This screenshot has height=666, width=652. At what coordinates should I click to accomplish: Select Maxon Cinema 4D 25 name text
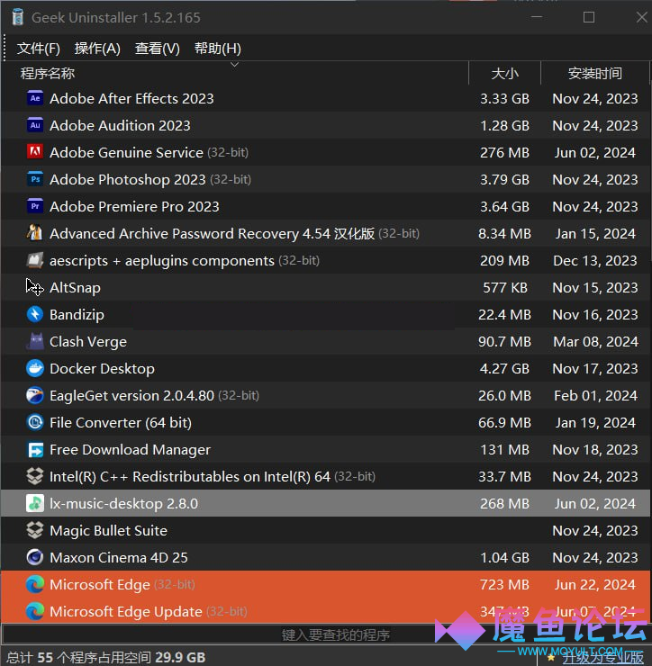point(119,558)
